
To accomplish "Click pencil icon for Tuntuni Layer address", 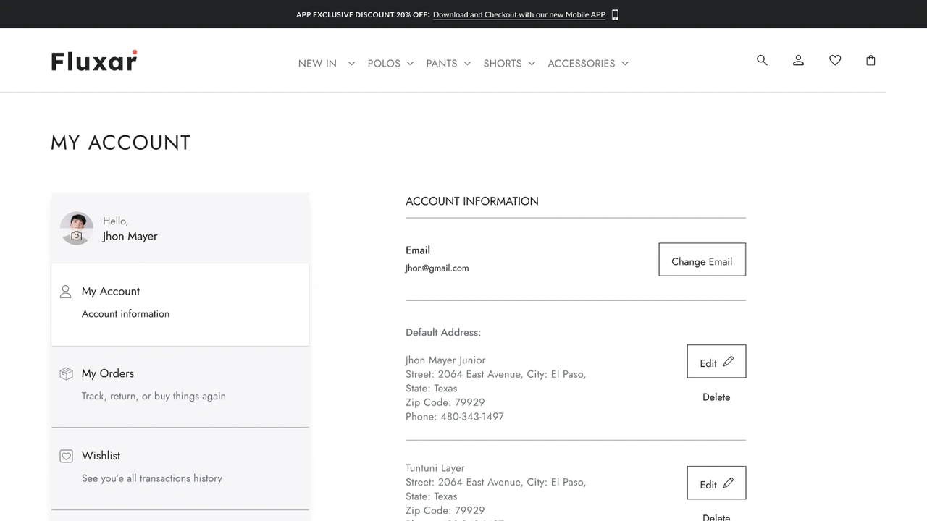I will tap(728, 483).
